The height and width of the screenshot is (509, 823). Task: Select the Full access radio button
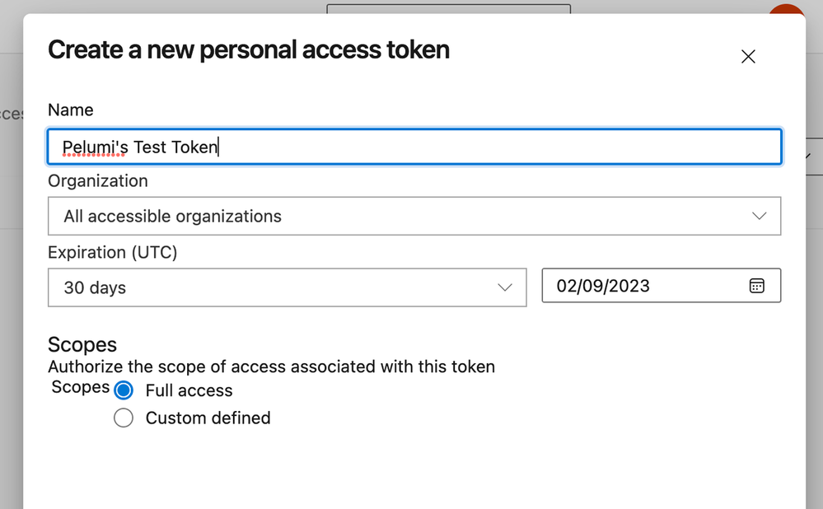124,390
